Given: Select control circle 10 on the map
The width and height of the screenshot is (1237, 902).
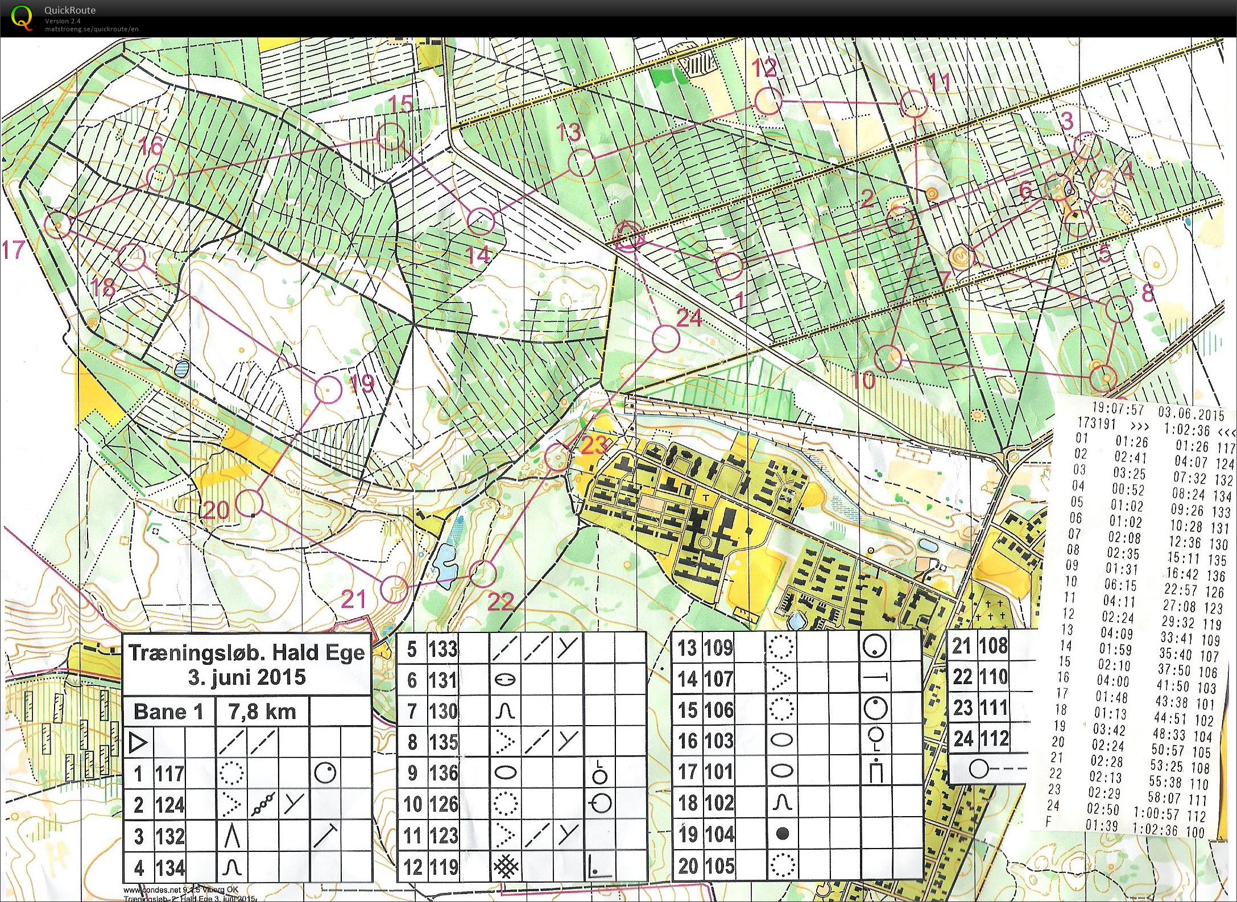Looking at the screenshot, I should (x=888, y=359).
